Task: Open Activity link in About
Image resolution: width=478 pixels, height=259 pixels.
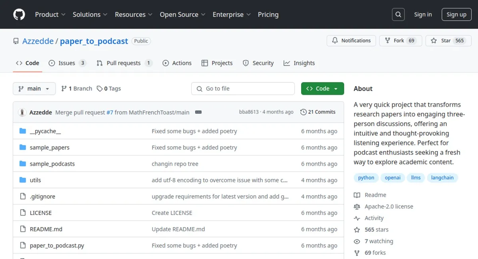Action: [369, 218]
